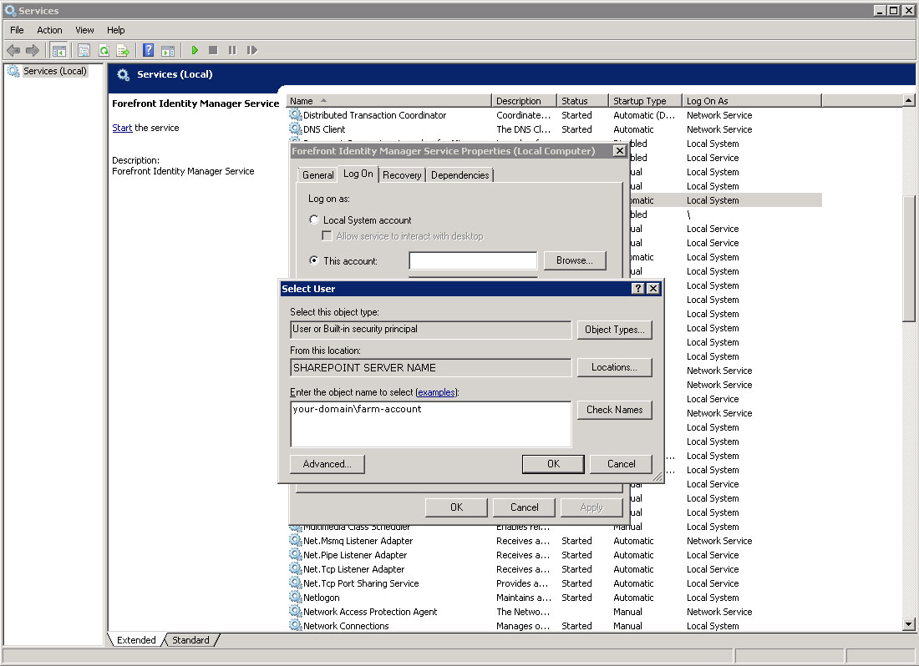Click Cancel in the service Properties dialog
The width and height of the screenshot is (919, 666).
point(524,507)
